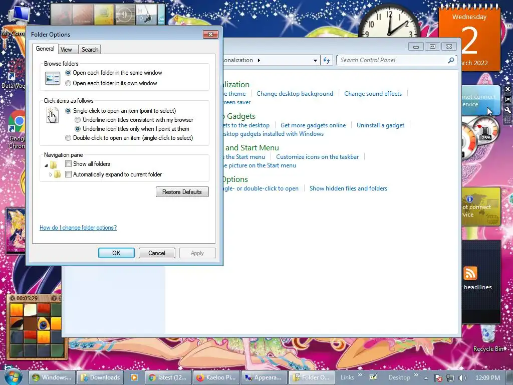Open the Google Chrome desktop shortcut
513x385 pixels.
tap(17, 130)
